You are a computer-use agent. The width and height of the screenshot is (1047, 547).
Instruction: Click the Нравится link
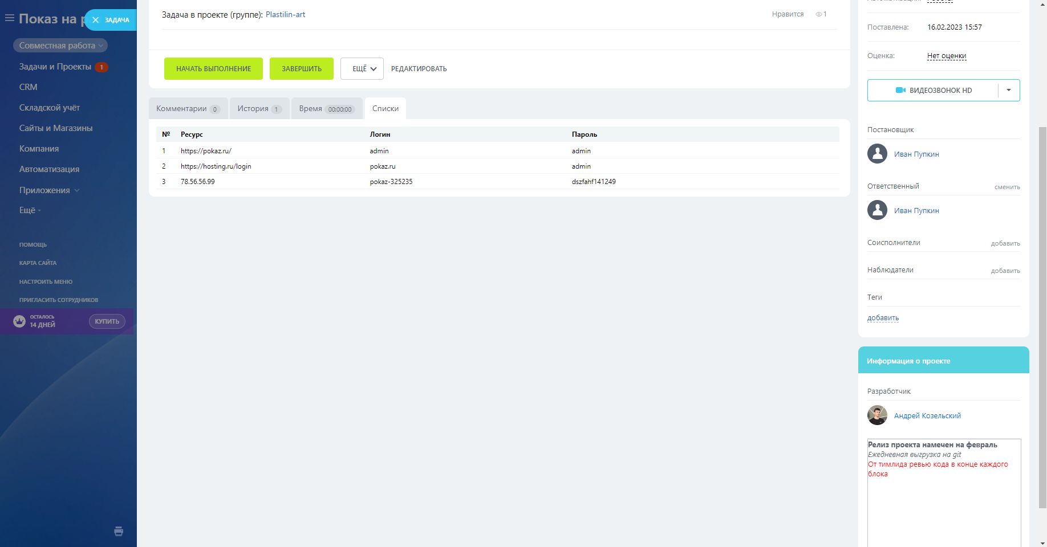(x=788, y=14)
